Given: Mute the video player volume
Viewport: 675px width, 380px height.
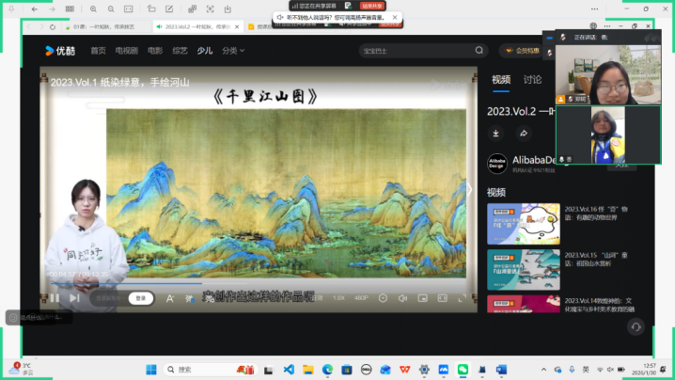Looking at the screenshot, I should 402,298.
